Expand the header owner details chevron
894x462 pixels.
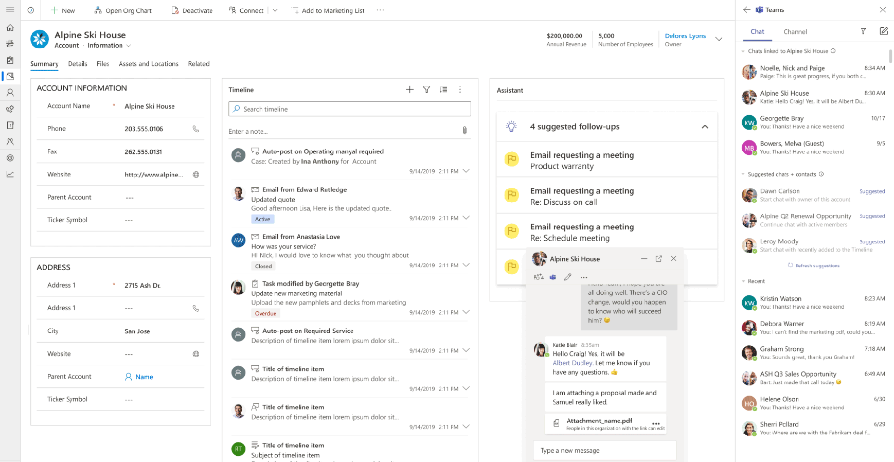click(x=719, y=39)
